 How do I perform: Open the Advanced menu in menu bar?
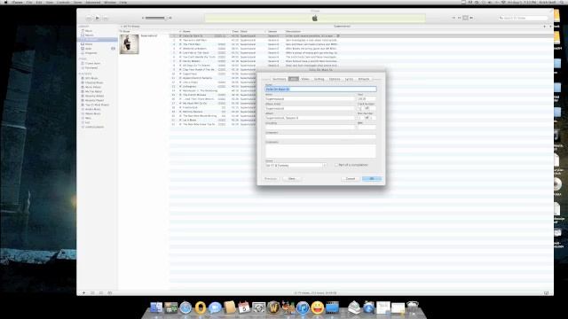click(x=92, y=2)
